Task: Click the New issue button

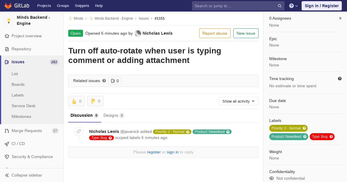Action: point(246,33)
